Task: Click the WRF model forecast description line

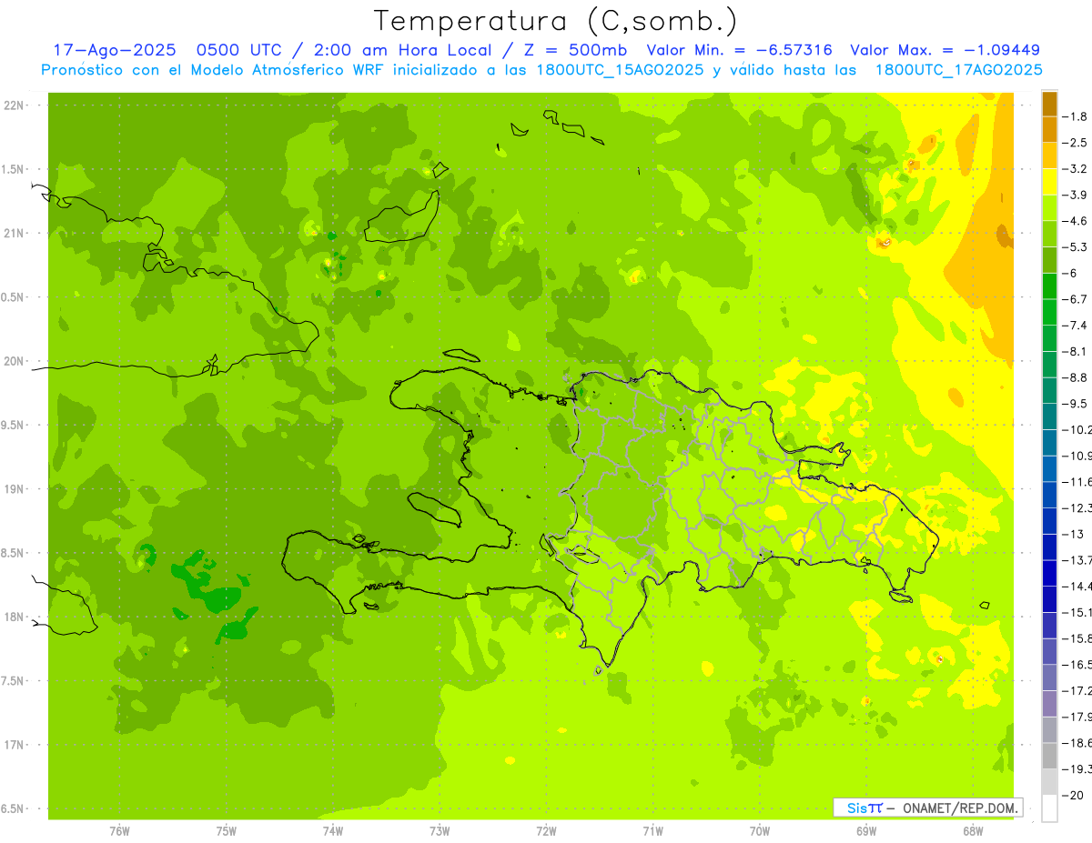Action: tap(541, 69)
